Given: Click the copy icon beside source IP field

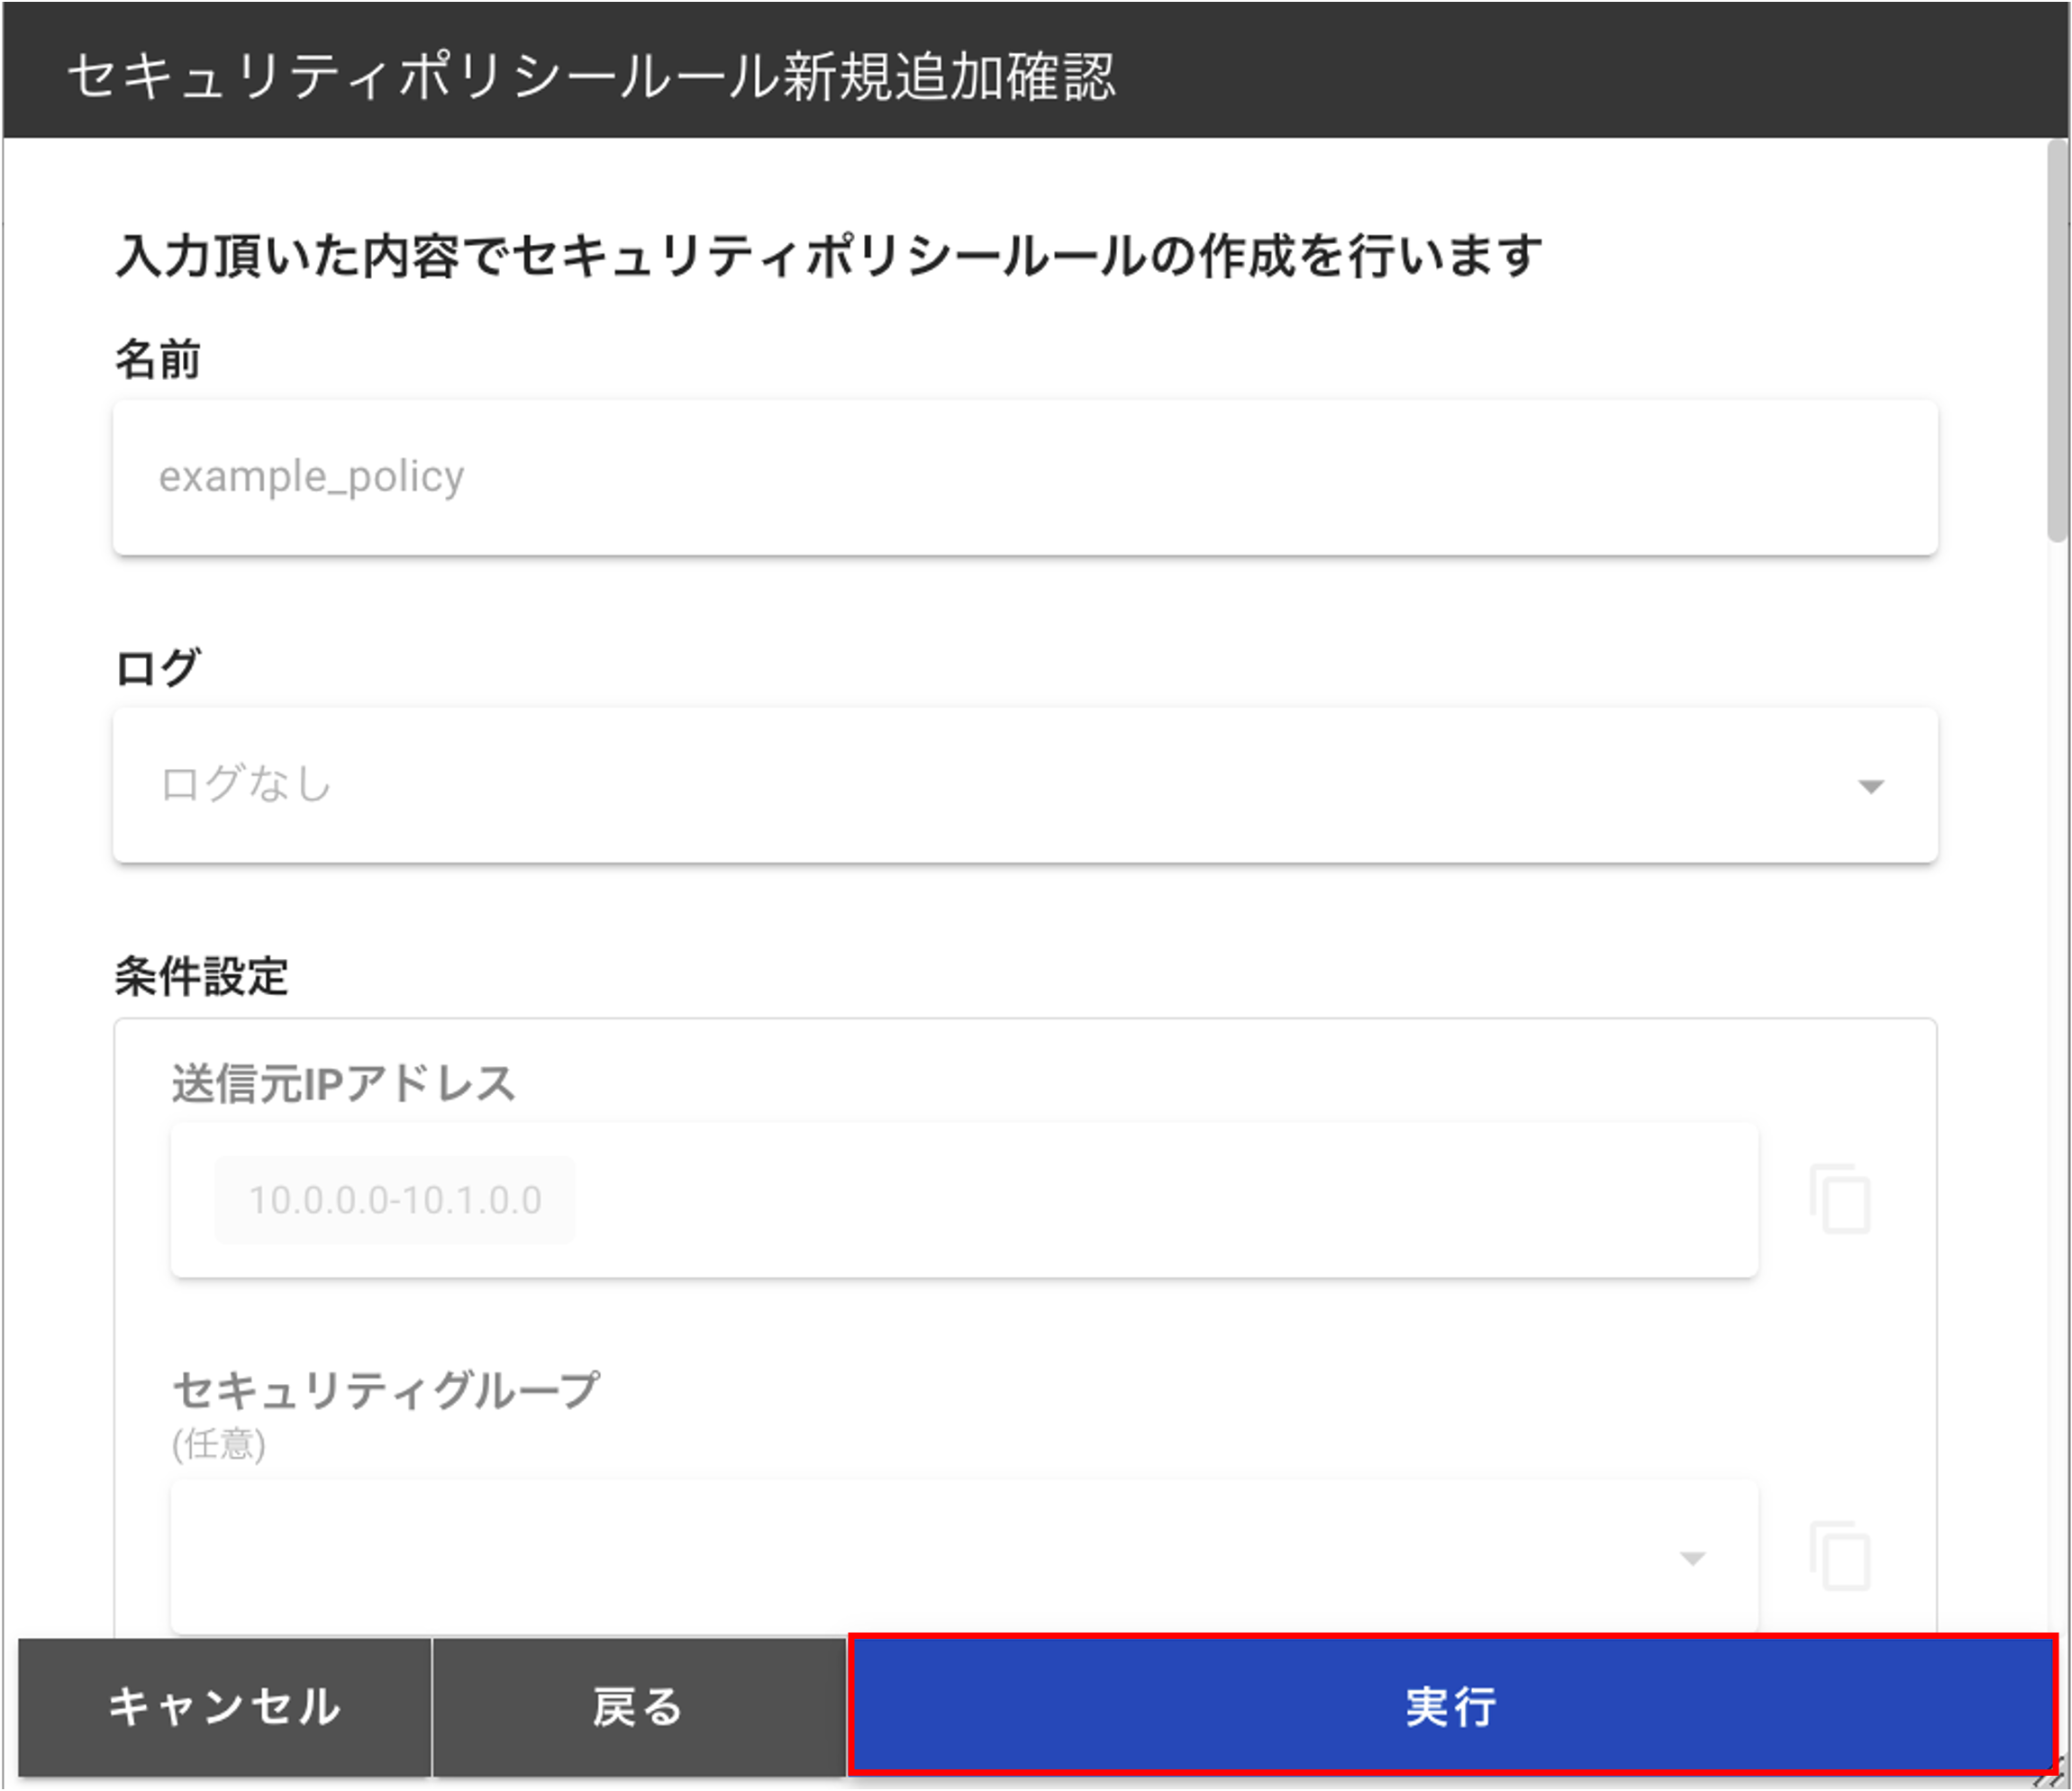Looking at the screenshot, I should (1839, 1199).
